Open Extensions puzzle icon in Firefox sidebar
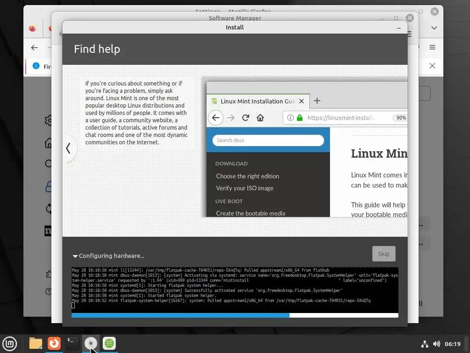470x353 pixels. point(49,274)
